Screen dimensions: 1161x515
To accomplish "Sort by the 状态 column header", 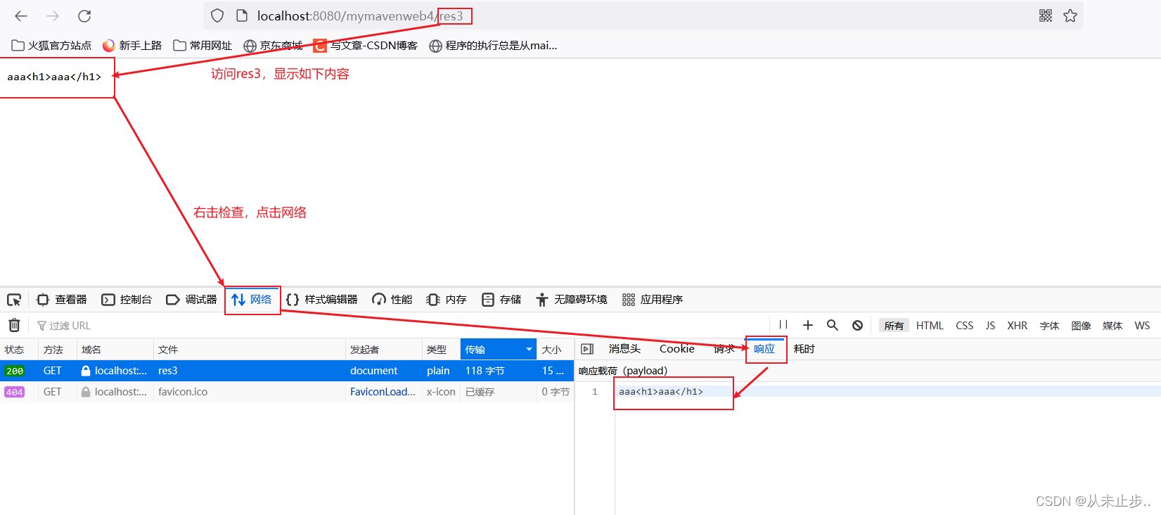I will (19, 350).
